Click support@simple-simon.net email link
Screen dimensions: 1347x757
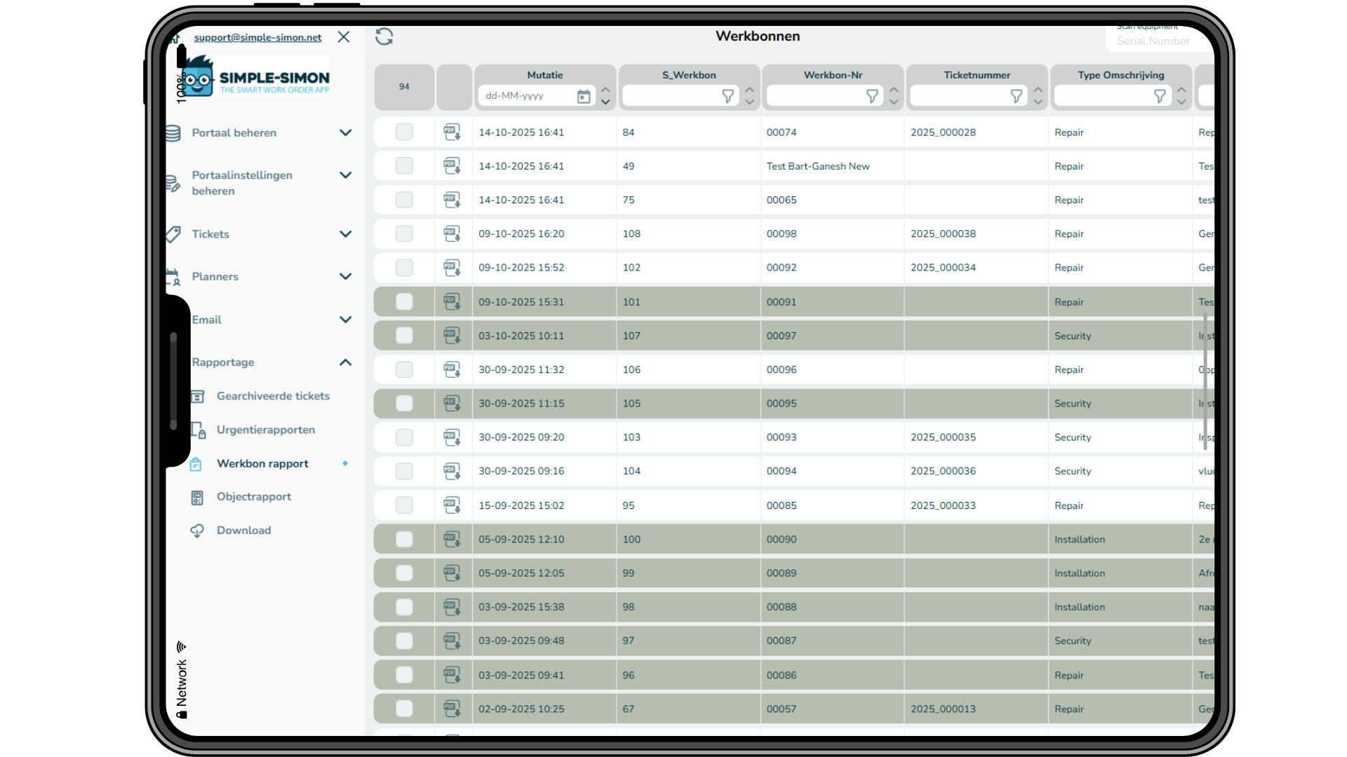click(257, 37)
